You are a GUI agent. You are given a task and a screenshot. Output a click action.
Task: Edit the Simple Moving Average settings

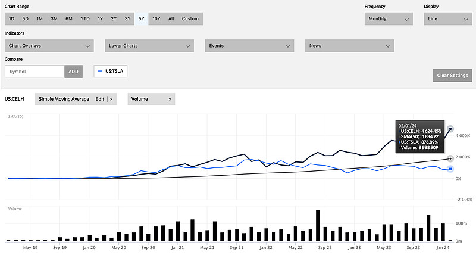pyautogui.click(x=100, y=99)
